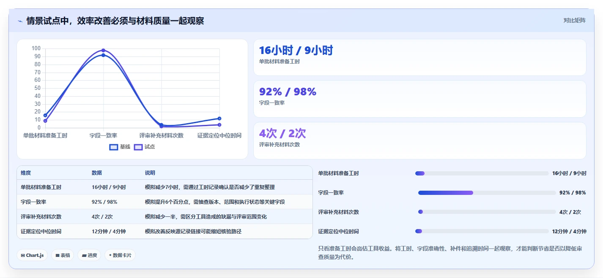Viewport: 603px width, 278px height.
Task: Open the 16小时 / 9小时 data card
Action: tap(419, 57)
